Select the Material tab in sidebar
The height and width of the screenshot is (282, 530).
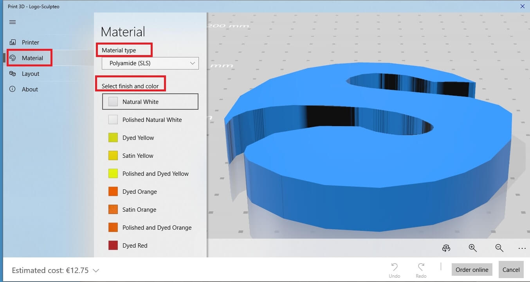pos(32,58)
